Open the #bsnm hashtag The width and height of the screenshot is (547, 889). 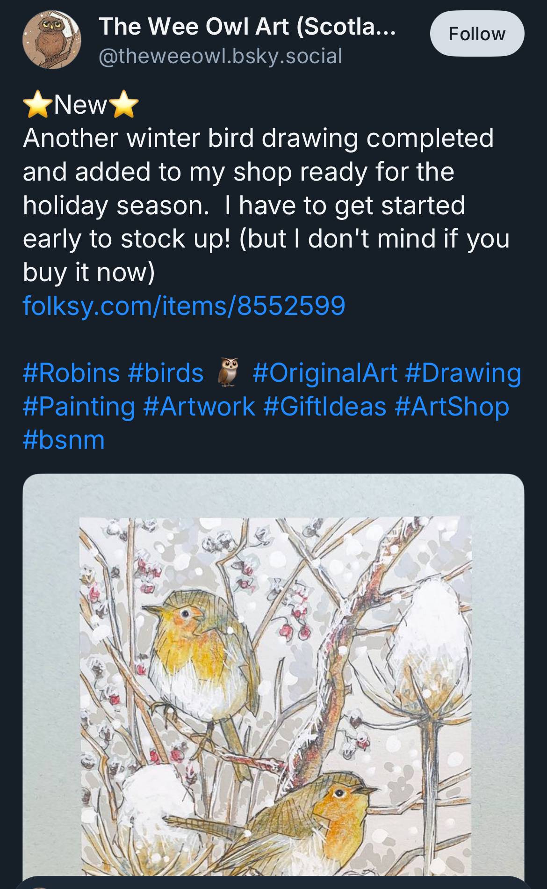(x=64, y=440)
